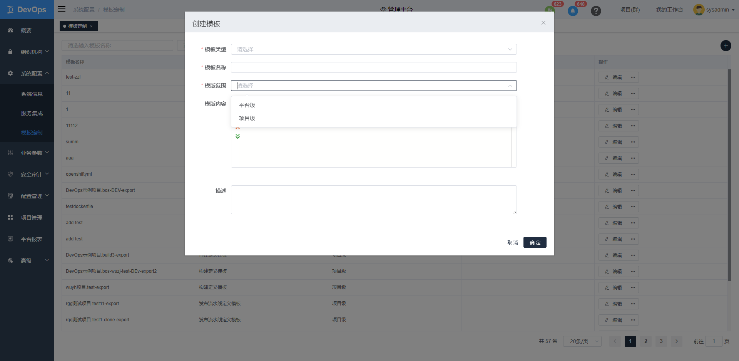The height and width of the screenshot is (361, 739).
Task: Select 平台级 from the scope list
Action: (x=374, y=105)
